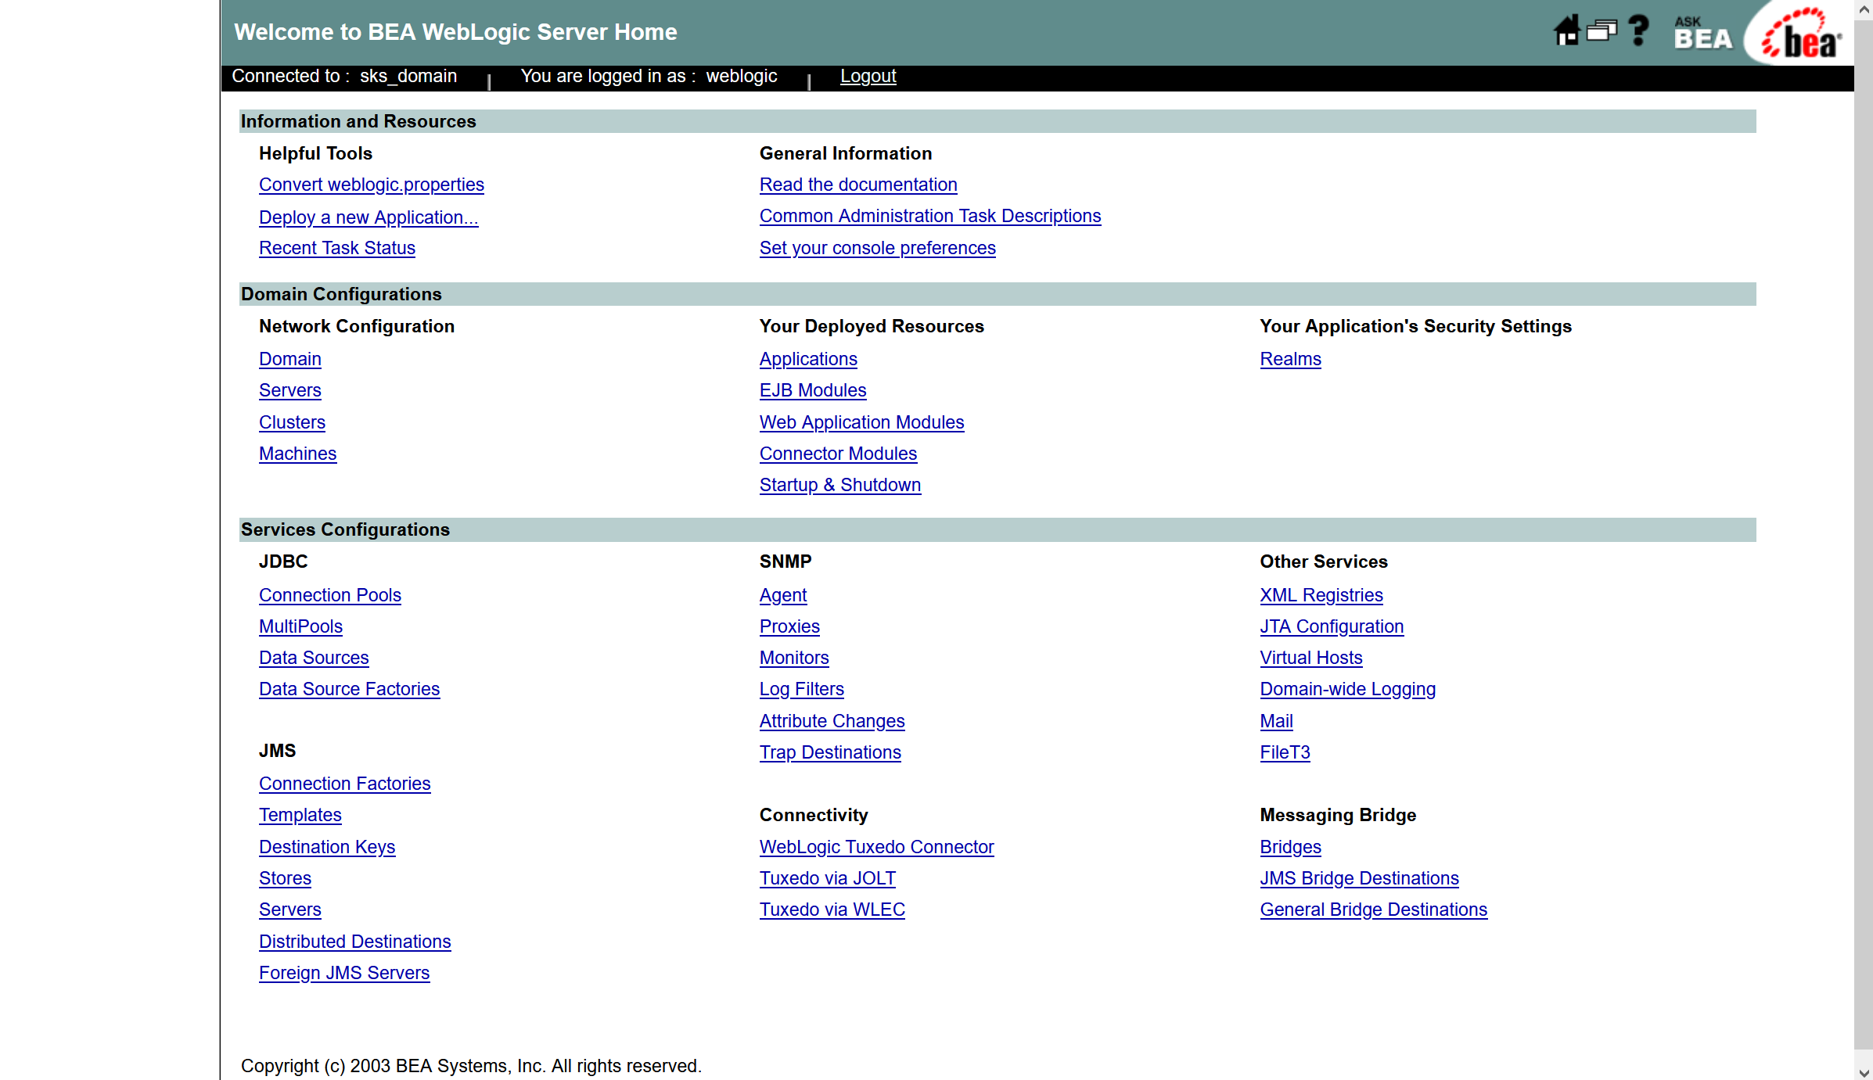The height and width of the screenshot is (1080, 1873).
Task: Open the Clusters configuration link
Action: tap(292, 422)
